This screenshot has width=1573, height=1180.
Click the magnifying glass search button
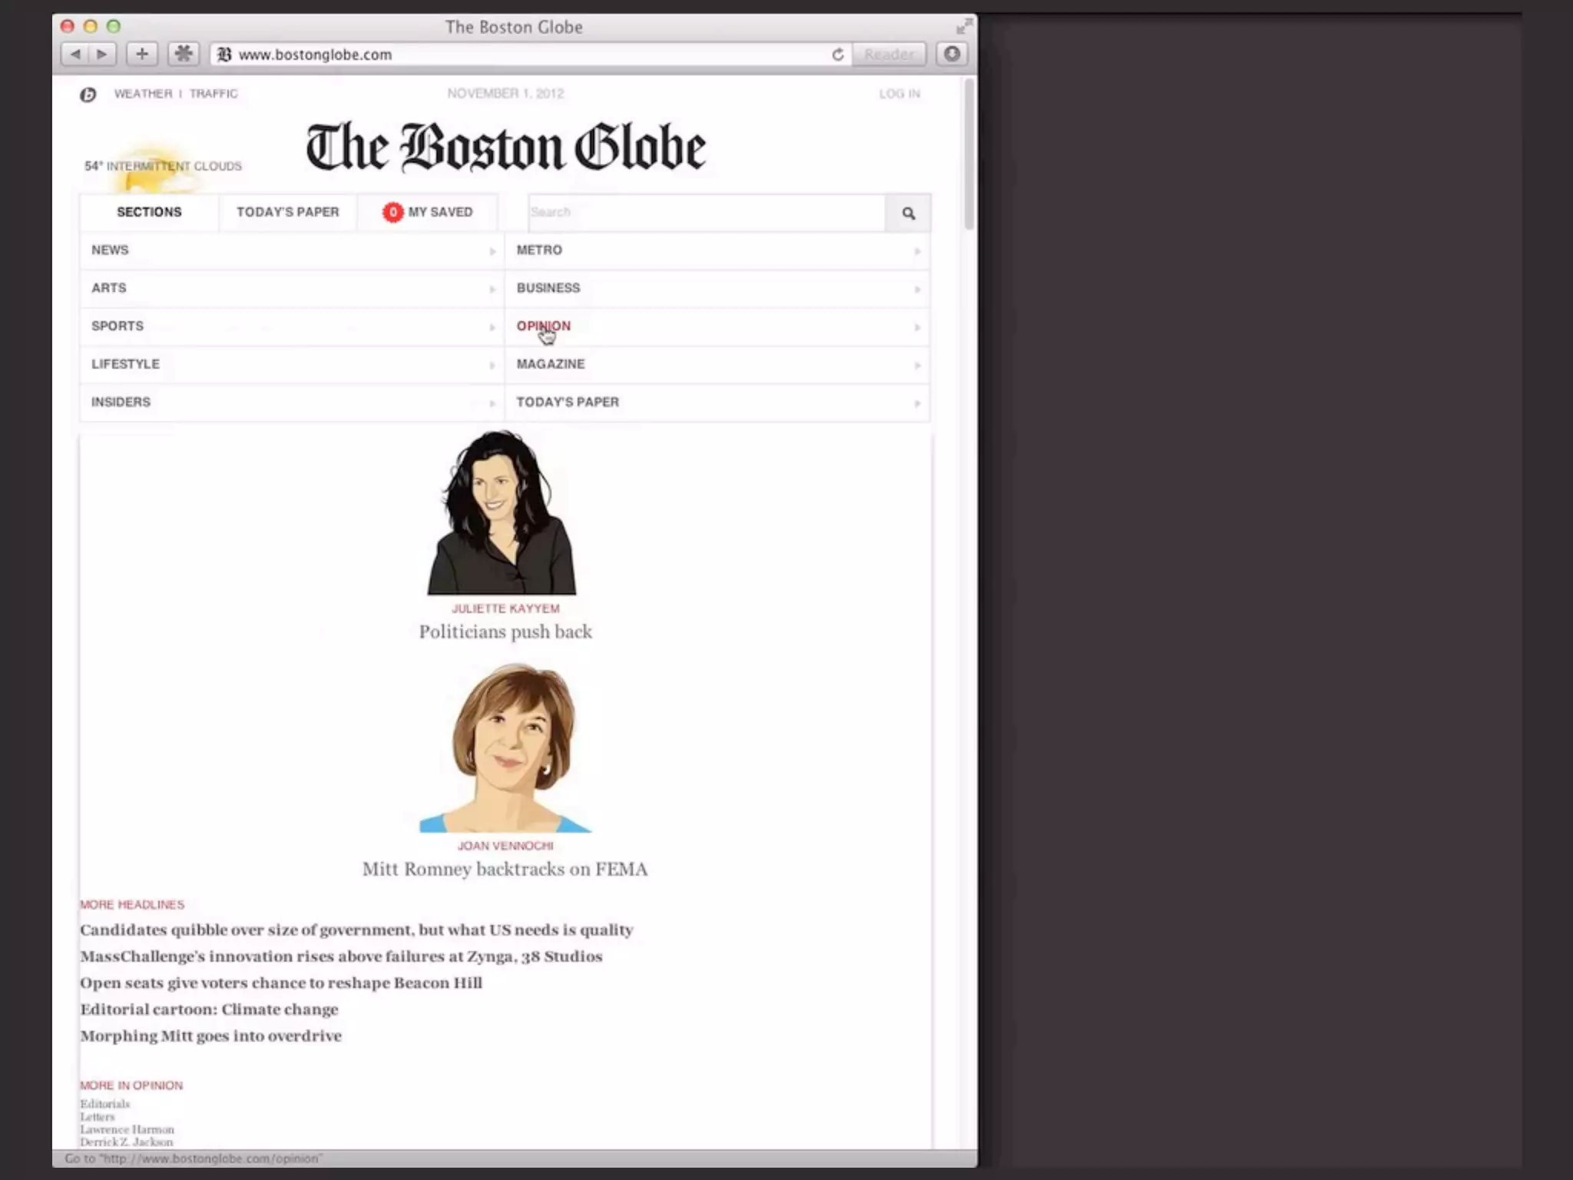pos(908,214)
